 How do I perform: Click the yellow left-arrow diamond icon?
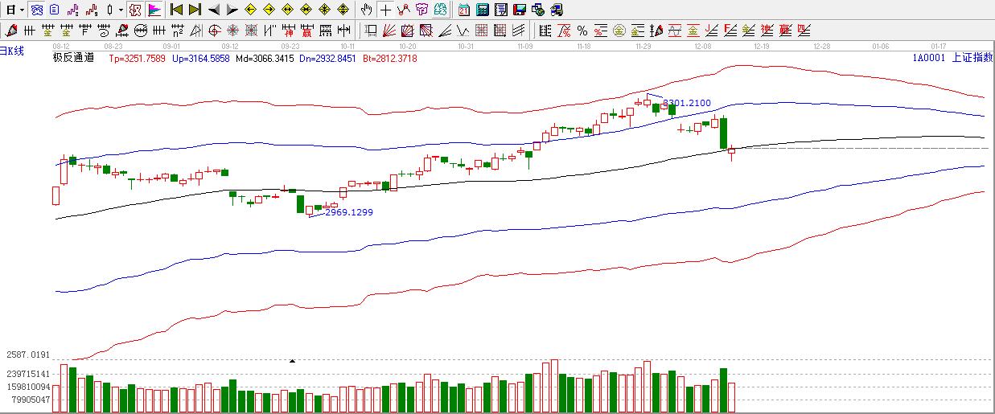click(x=250, y=10)
